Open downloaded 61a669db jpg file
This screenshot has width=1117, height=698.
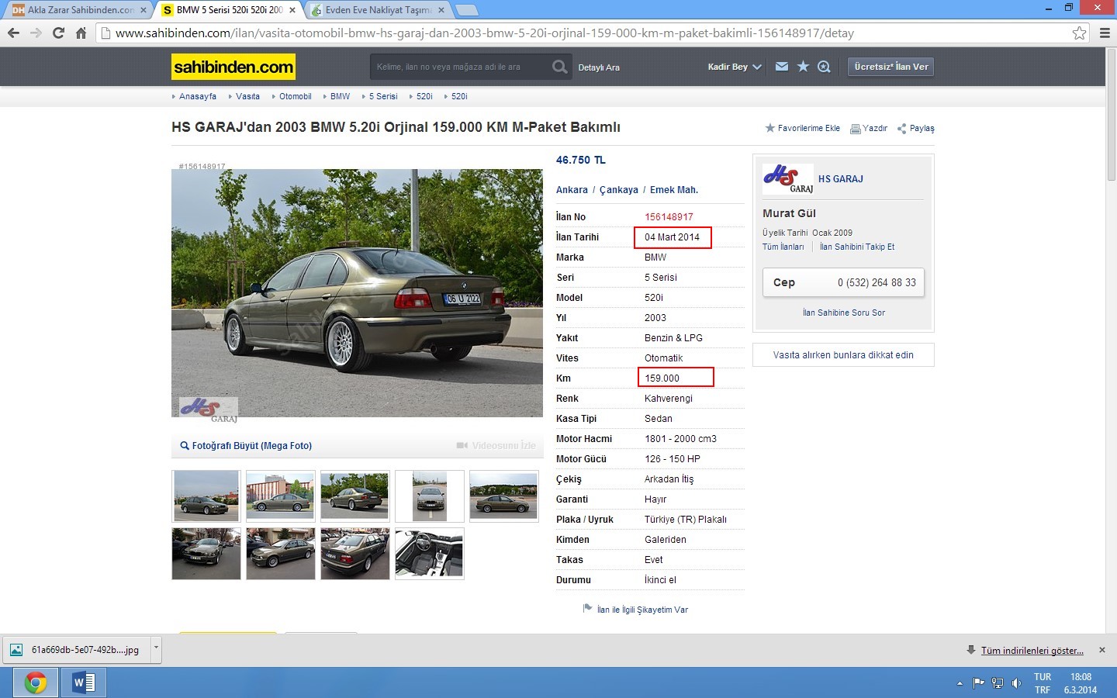(x=77, y=650)
